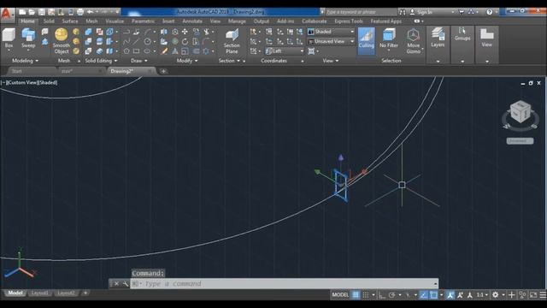Select the Sweep tool
This screenshot has width=547, height=308.
point(28,38)
